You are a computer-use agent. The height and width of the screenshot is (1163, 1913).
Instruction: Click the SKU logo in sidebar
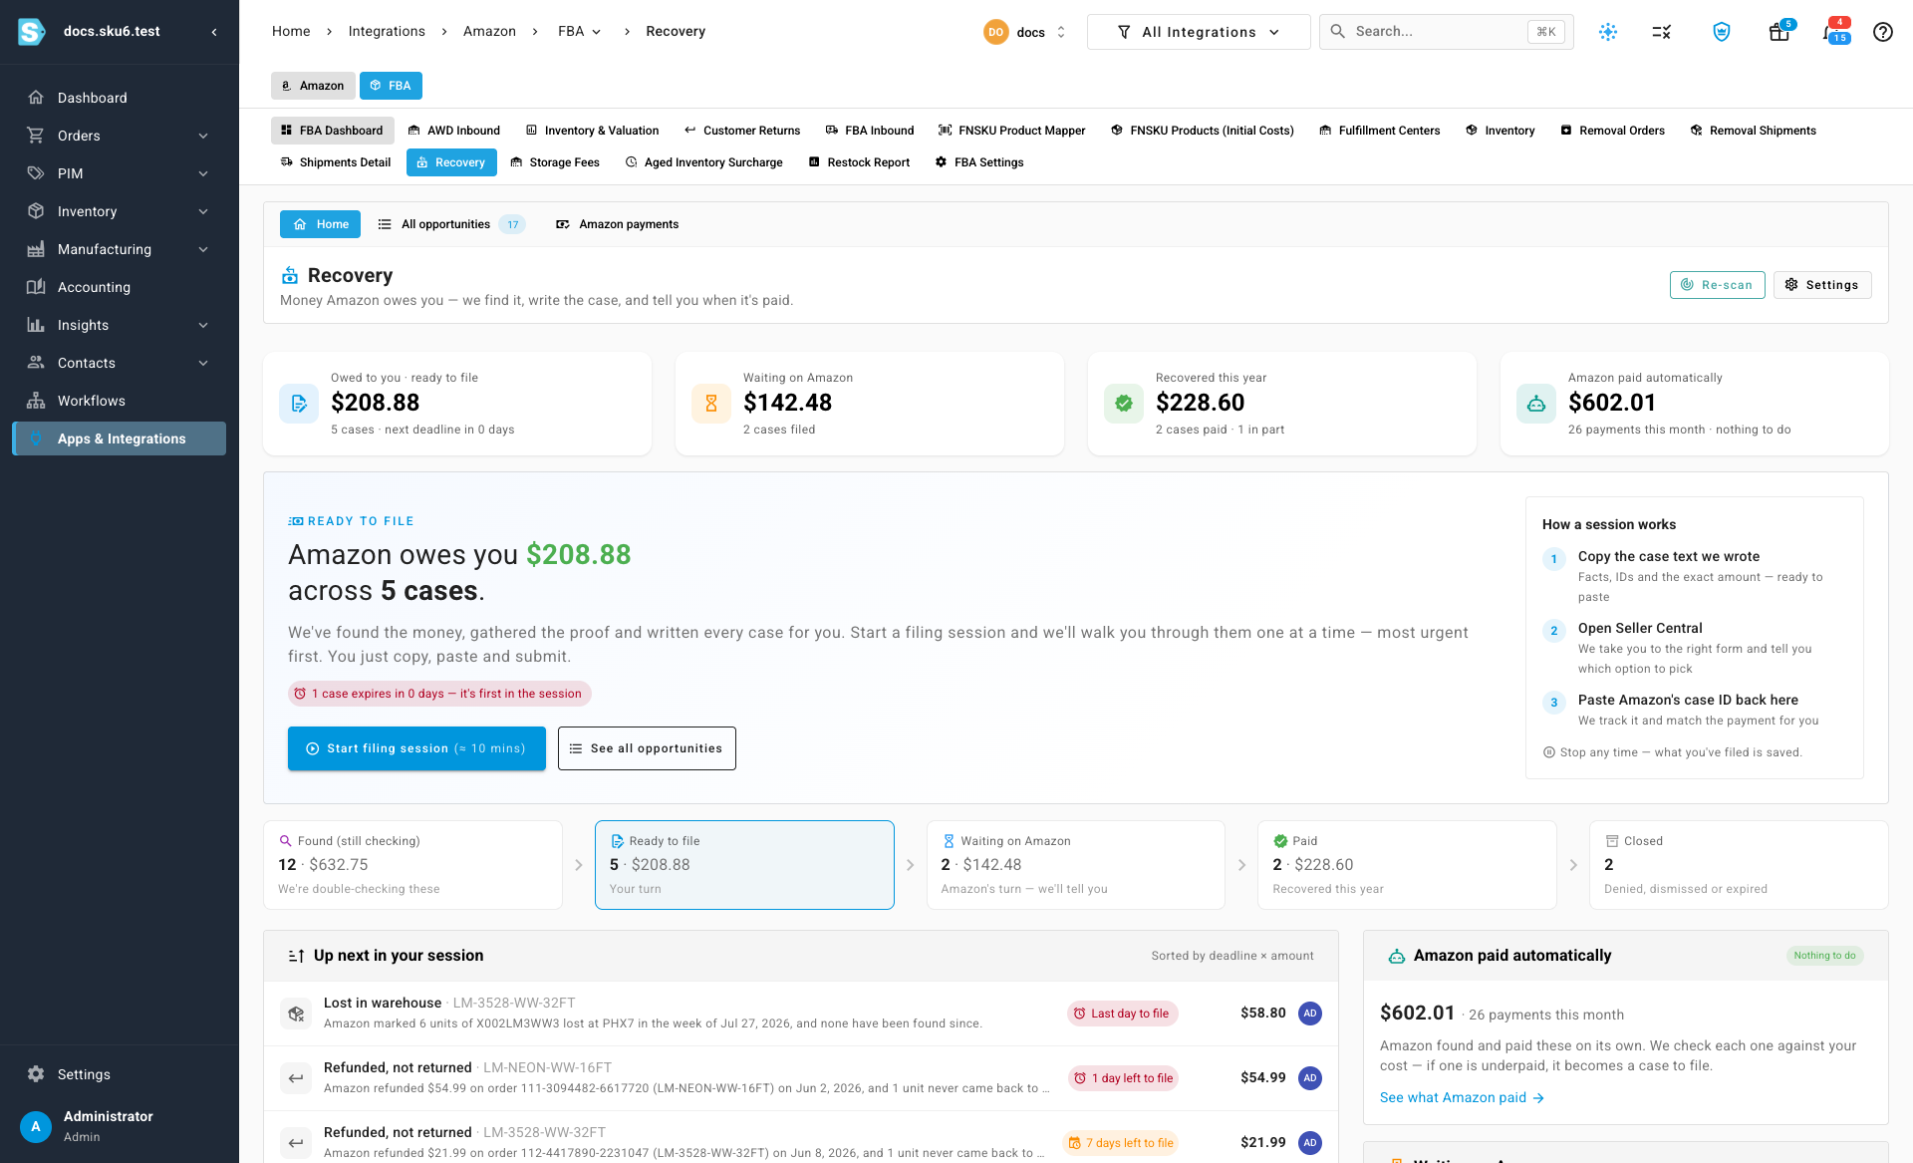click(32, 32)
